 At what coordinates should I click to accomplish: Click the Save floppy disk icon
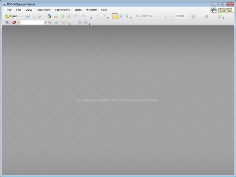pos(28,16)
